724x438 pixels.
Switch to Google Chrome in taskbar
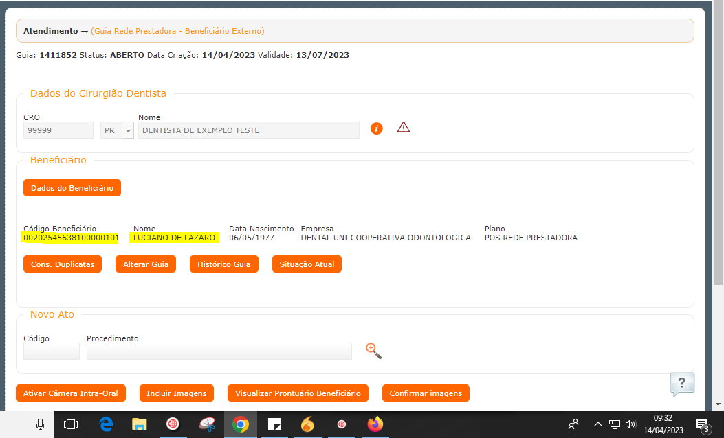(x=241, y=424)
